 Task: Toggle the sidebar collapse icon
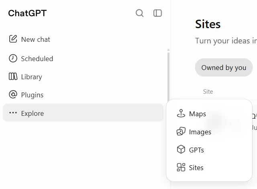pos(157,13)
